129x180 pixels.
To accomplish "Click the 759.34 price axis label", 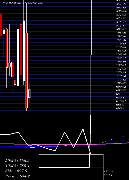I will point(121,54).
